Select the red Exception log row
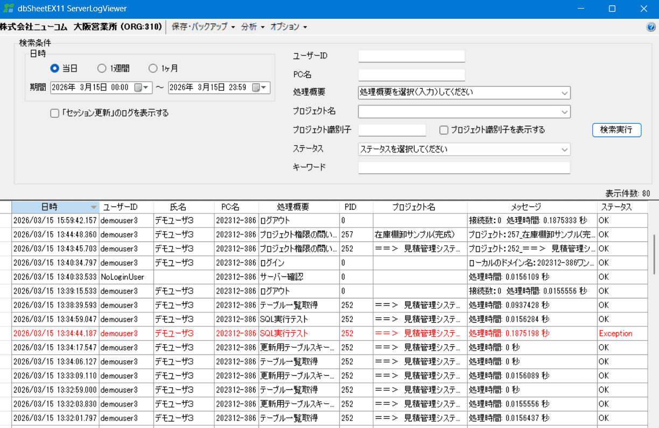Viewport: 659px width, 428px height. tap(323, 333)
